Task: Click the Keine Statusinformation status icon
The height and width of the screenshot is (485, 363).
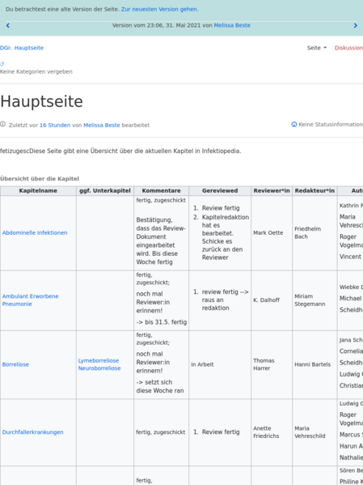Action: click(x=294, y=125)
